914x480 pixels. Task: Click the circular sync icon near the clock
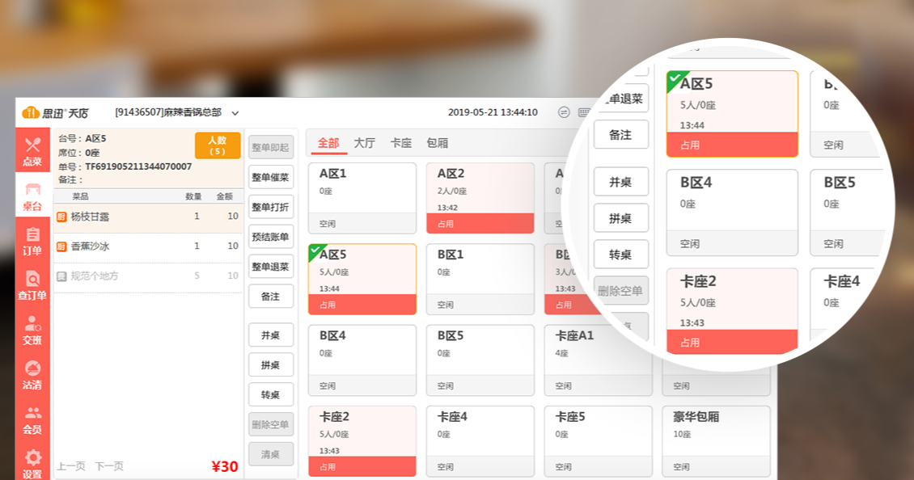[564, 112]
